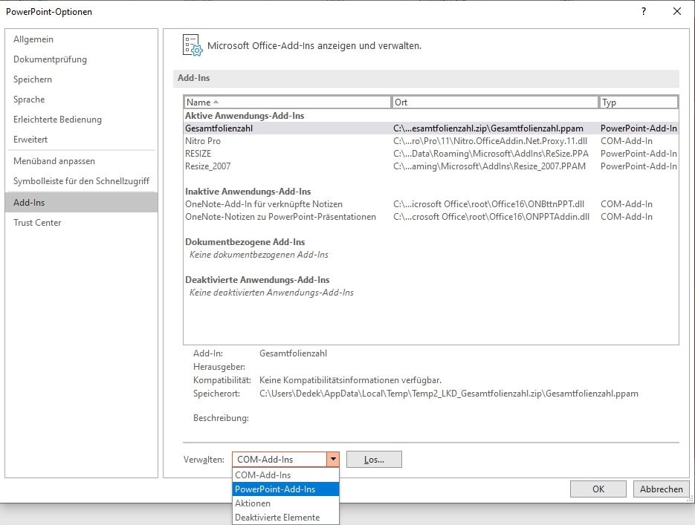Image resolution: width=695 pixels, height=525 pixels.
Task: Open the Allgemein options category
Action: point(33,39)
